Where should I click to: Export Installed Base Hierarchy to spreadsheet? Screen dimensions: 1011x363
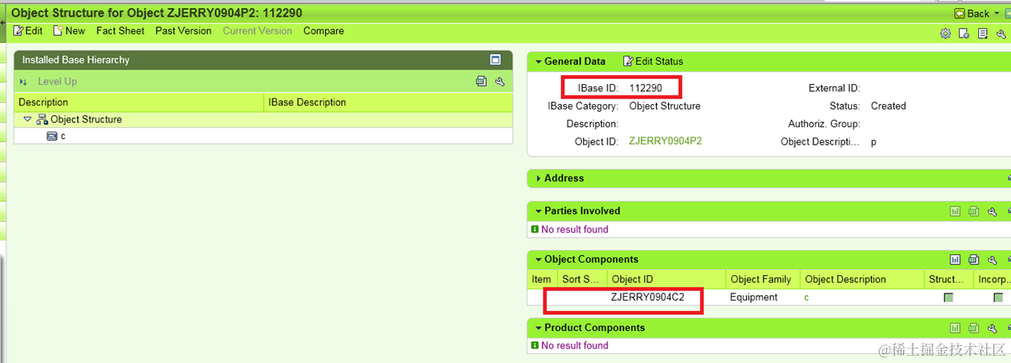[x=481, y=82]
